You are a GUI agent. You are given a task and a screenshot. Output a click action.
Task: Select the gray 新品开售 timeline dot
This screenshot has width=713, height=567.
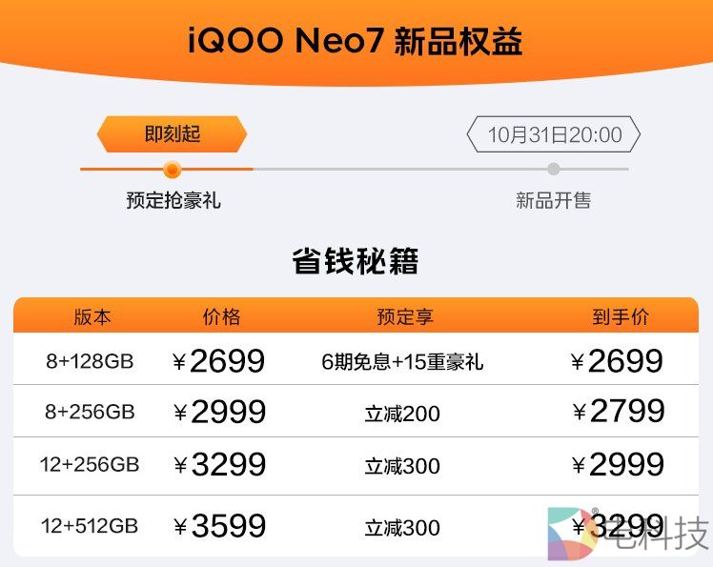click(x=554, y=170)
